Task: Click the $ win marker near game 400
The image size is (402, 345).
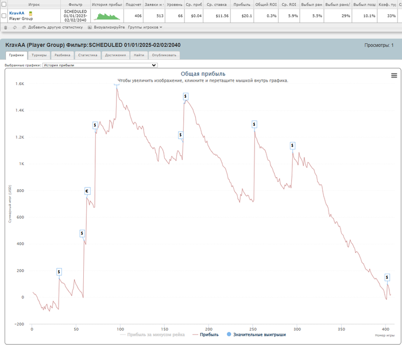Action: coord(387,277)
